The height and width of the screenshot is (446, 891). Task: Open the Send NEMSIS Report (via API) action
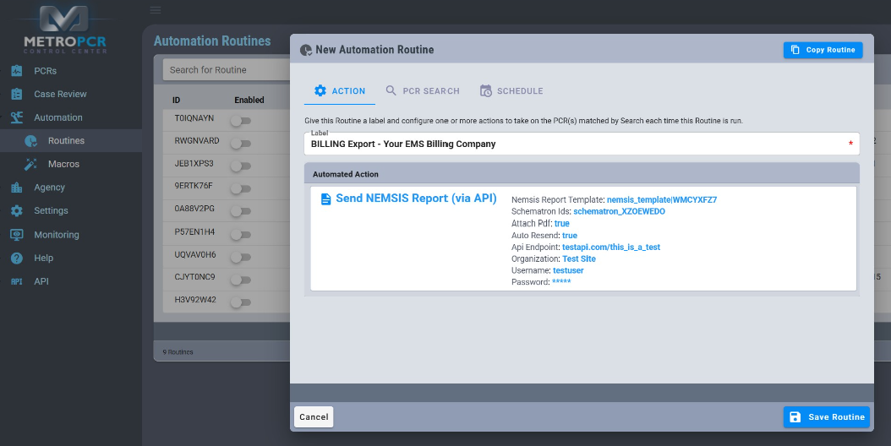[416, 199]
